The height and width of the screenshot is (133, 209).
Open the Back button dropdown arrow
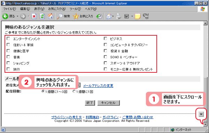click(x=17, y=16)
